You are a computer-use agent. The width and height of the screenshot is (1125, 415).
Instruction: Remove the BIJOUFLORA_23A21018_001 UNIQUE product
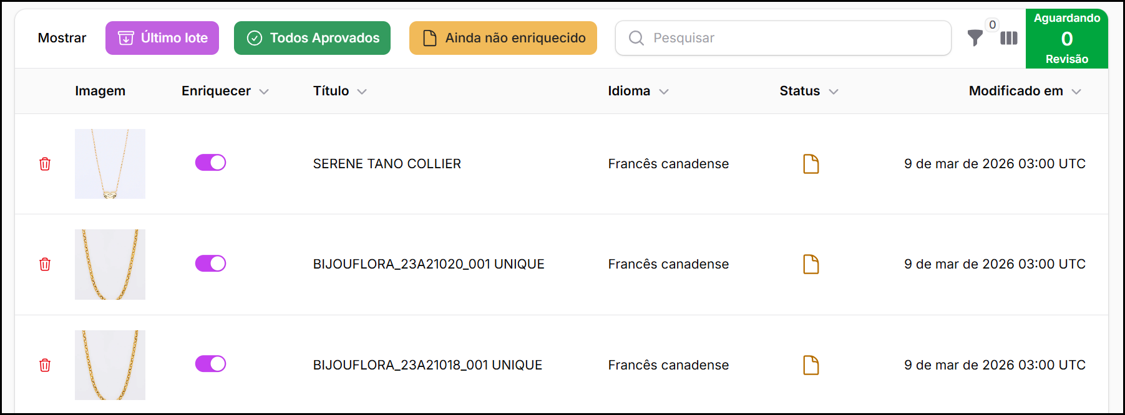pyautogui.click(x=45, y=365)
